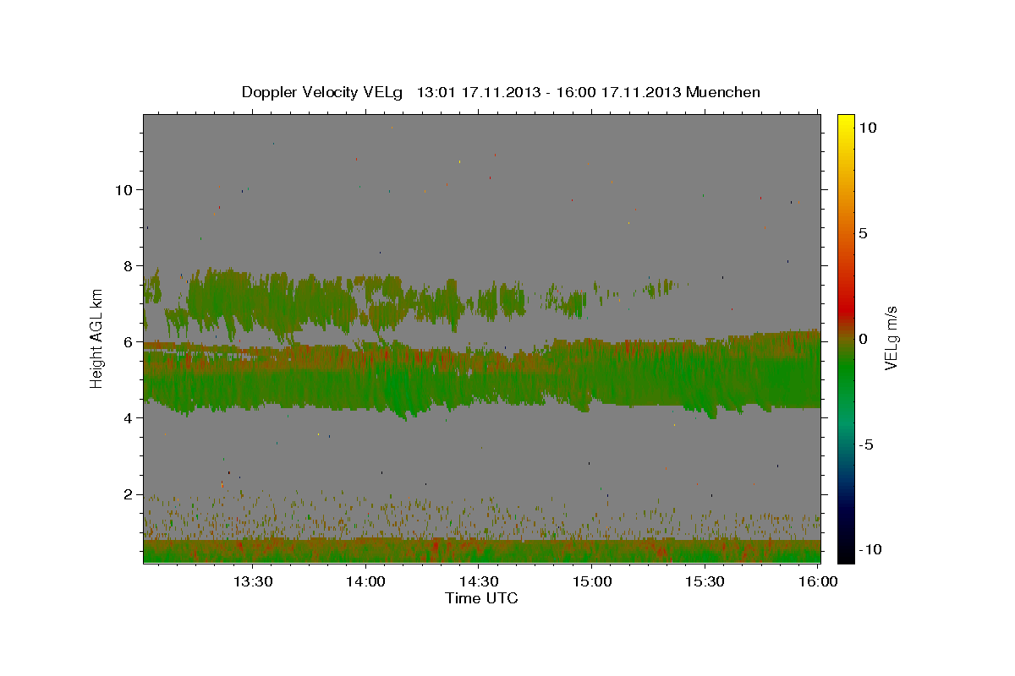This screenshot has width=1015, height=676.
Task: Click the 4 km height tick label
Action: point(127,418)
